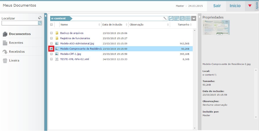The image size is (259, 131).
Task: Click the eraser icon beside Localizar
Action: 40,18
